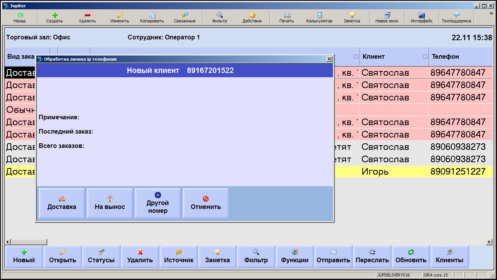
Task: Close the Обработка звонка ip телефонии dialog
Action: [329, 59]
